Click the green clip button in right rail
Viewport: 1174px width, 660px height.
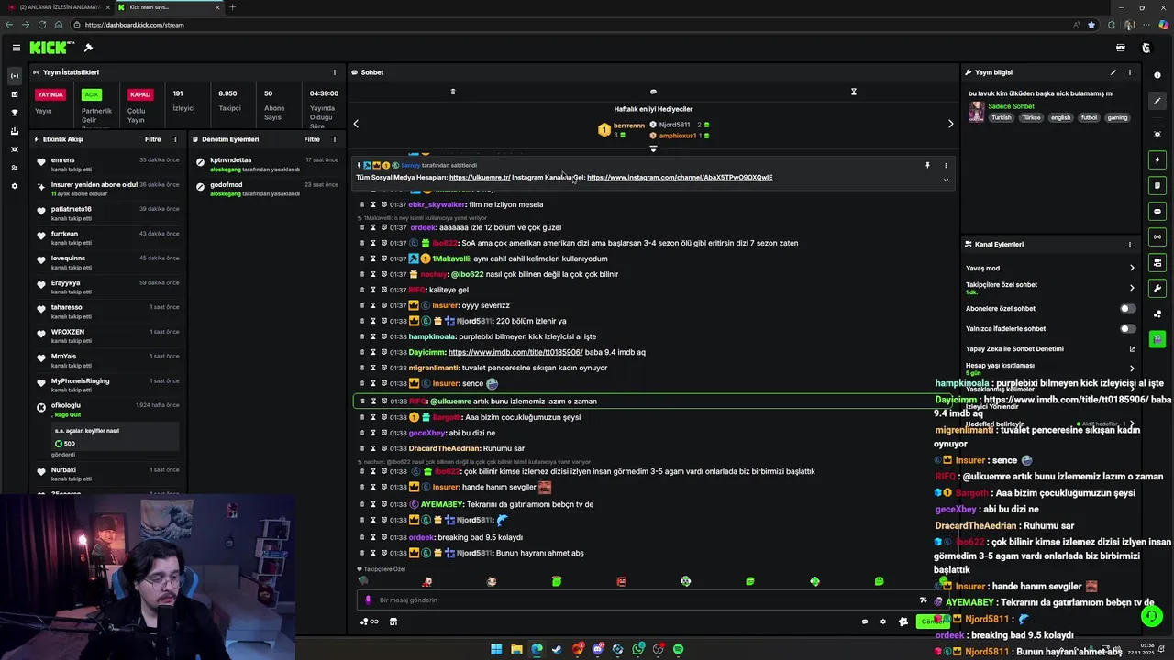[x=1157, y=339]
